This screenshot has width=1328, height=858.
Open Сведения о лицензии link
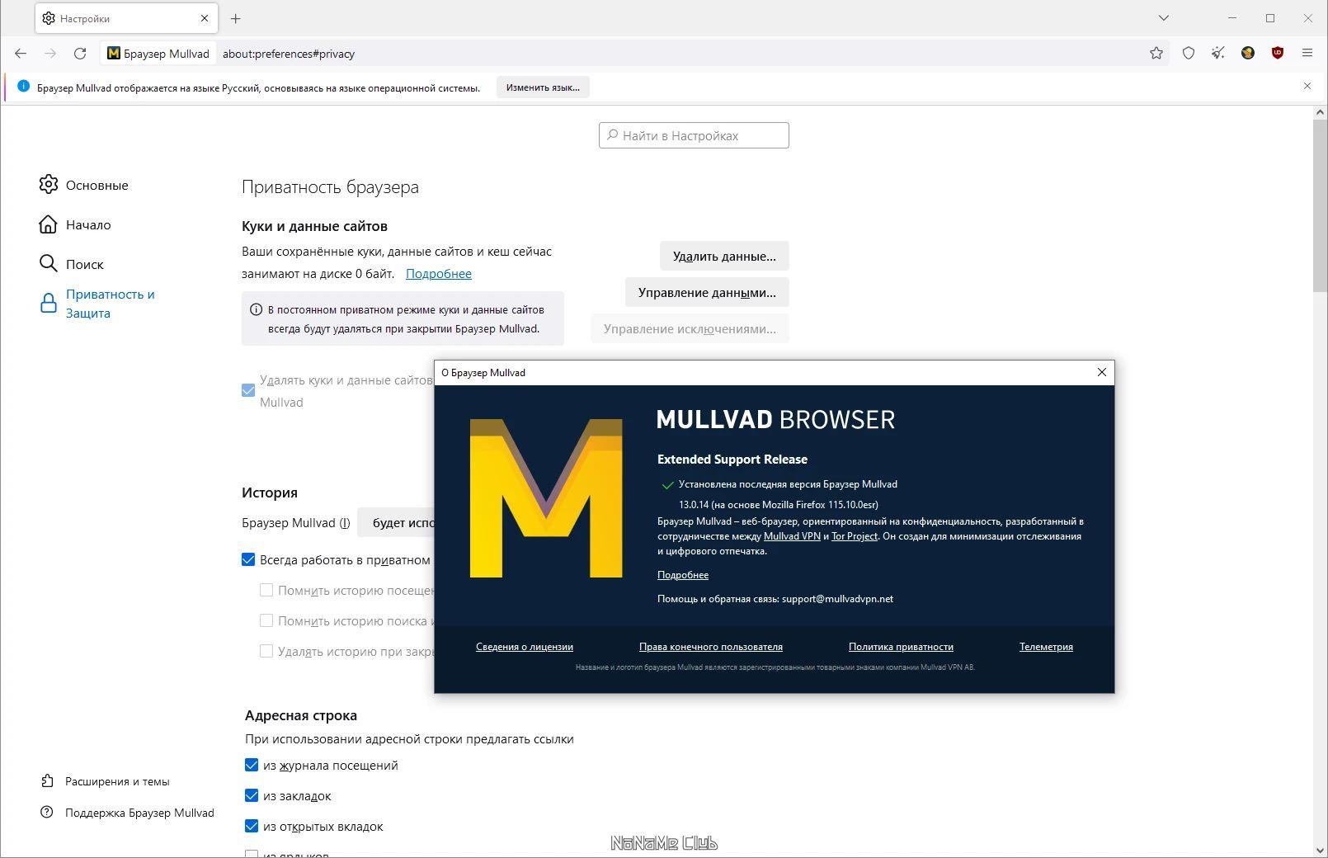525,647
